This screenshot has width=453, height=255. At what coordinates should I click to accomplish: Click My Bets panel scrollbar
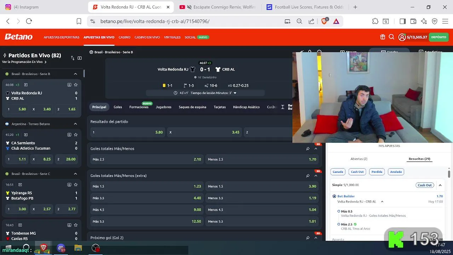[449, 174]
